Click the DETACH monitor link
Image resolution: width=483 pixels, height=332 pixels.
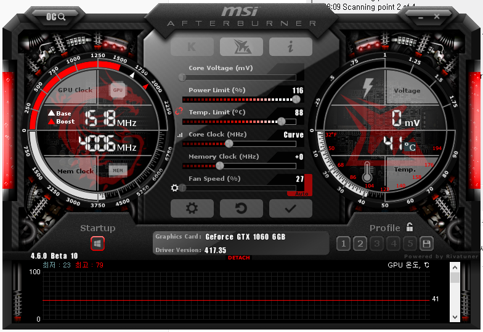239,258
